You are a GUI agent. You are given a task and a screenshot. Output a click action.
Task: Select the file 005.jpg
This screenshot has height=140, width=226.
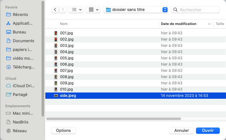click(67, 58)
